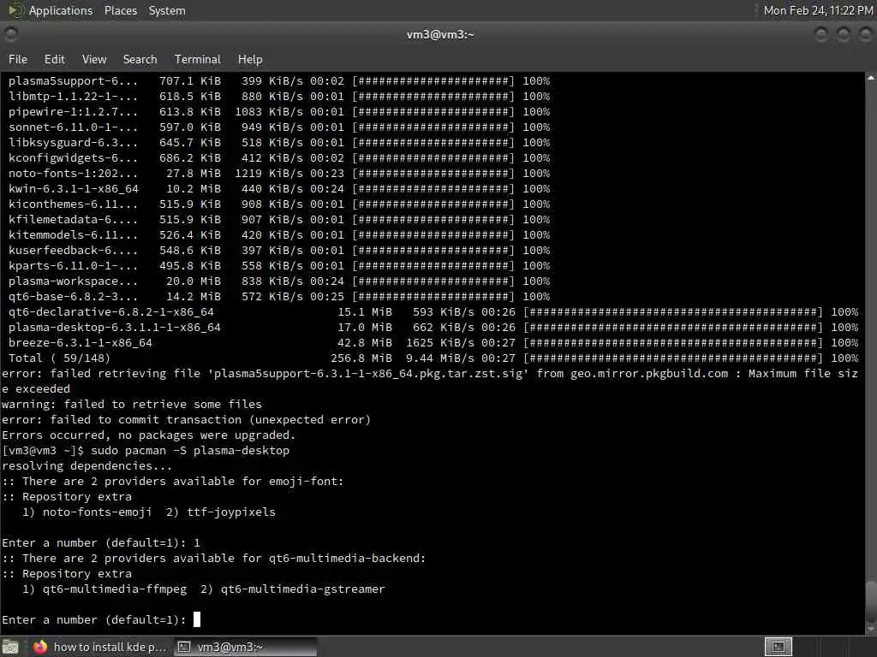Click the 'plasma-workspace...' download line
The height and width of the screenshot is (657, 877).
pos(279,281)
